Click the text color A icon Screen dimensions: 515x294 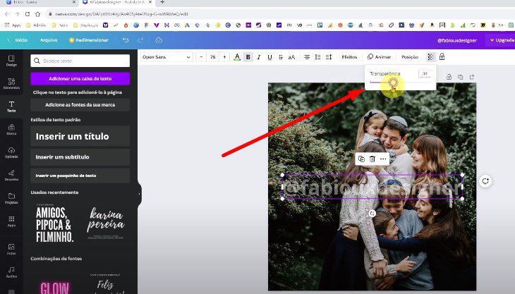click(236, 57)
